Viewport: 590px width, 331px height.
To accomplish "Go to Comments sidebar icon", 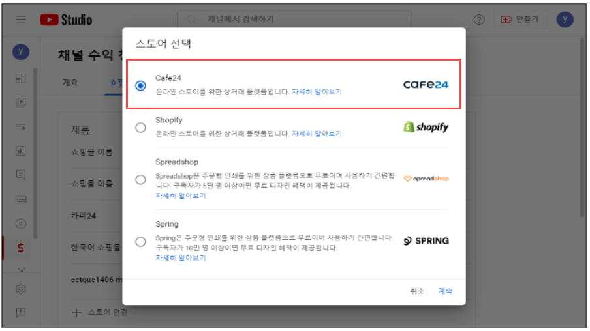I will pyautogui.click(x=21, y=175).
